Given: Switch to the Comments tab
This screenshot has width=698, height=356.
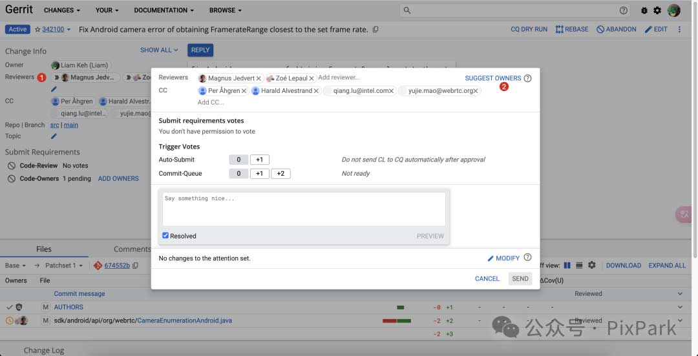Looking at the screenshot, I should 132,249.
